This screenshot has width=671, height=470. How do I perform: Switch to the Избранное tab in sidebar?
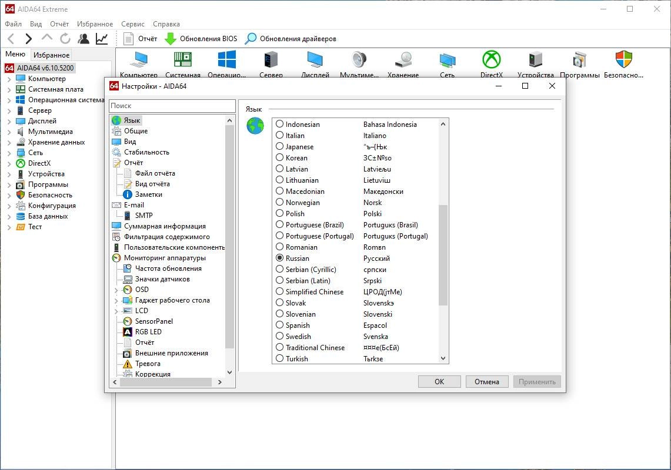(x=51, y=55)
